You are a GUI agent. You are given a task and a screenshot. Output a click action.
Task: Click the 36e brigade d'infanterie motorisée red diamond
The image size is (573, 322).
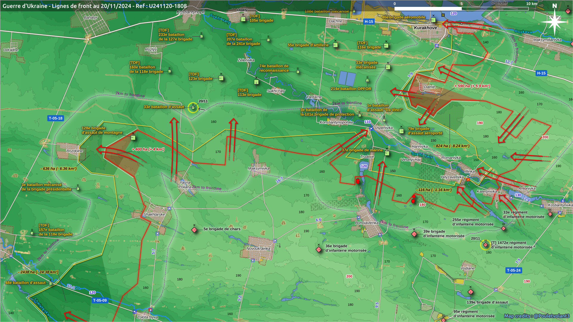319,249
